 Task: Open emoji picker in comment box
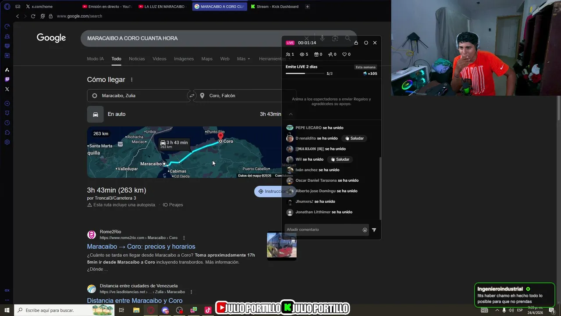(365, 230)
